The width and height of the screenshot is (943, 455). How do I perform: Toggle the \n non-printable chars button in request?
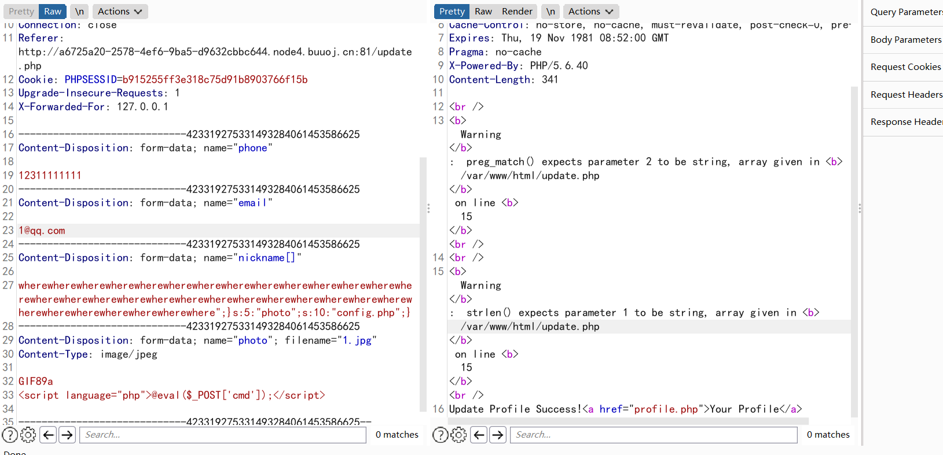tap(79, 12)
